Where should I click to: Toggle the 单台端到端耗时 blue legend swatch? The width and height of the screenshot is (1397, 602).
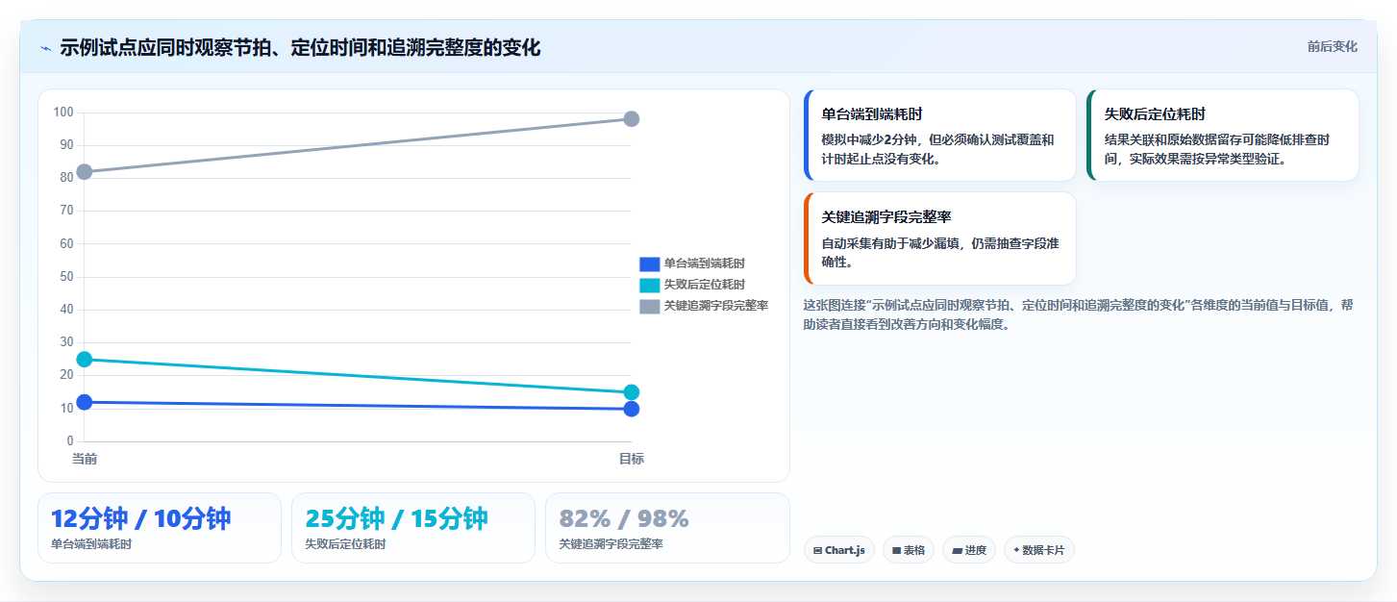[x=649, y=263]
